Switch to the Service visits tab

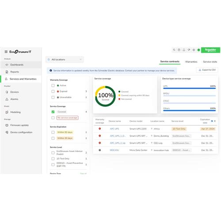[x=210, y=62]
